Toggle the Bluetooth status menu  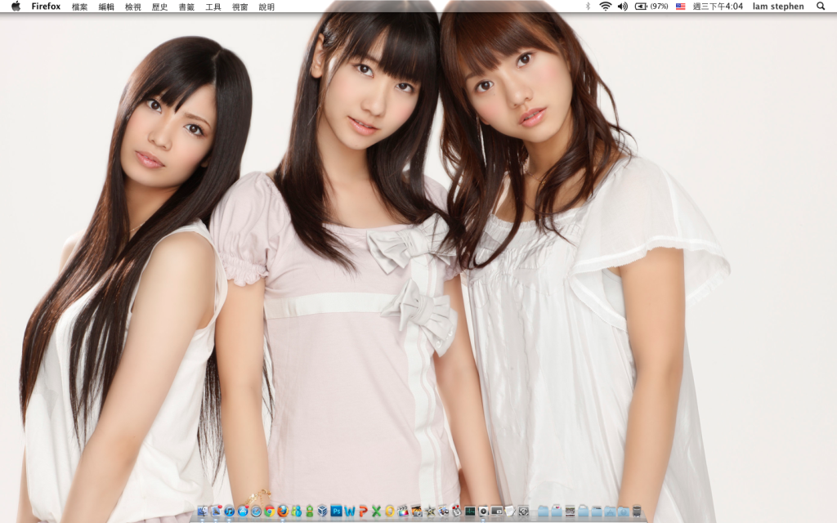tap(588, 6)
